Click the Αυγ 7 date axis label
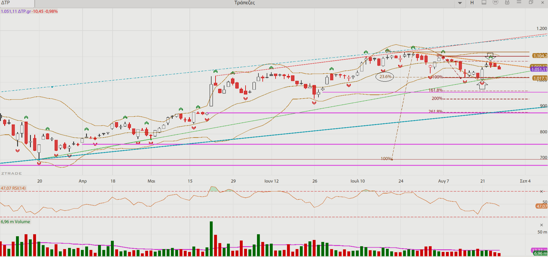Viewport: 548px width, 257px height. 444,181
